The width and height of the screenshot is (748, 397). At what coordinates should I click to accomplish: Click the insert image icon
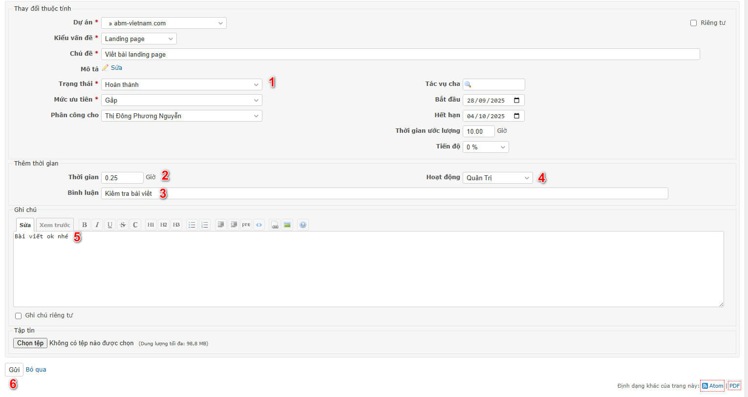pyautogui.click(x=287, y=225)
